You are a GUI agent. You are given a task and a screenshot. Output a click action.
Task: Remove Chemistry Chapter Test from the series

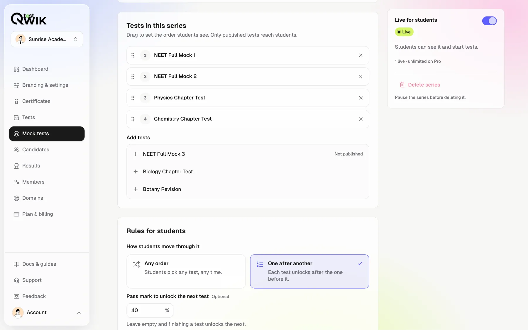pyautogui.click(x=361, y=119)
